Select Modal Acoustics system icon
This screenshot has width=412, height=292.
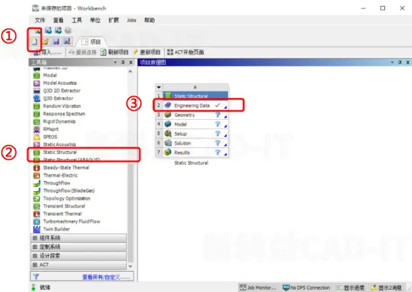point(37,83)
